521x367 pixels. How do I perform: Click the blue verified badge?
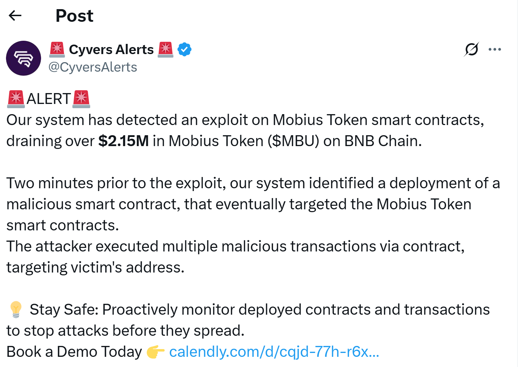[x=184, y=50]
